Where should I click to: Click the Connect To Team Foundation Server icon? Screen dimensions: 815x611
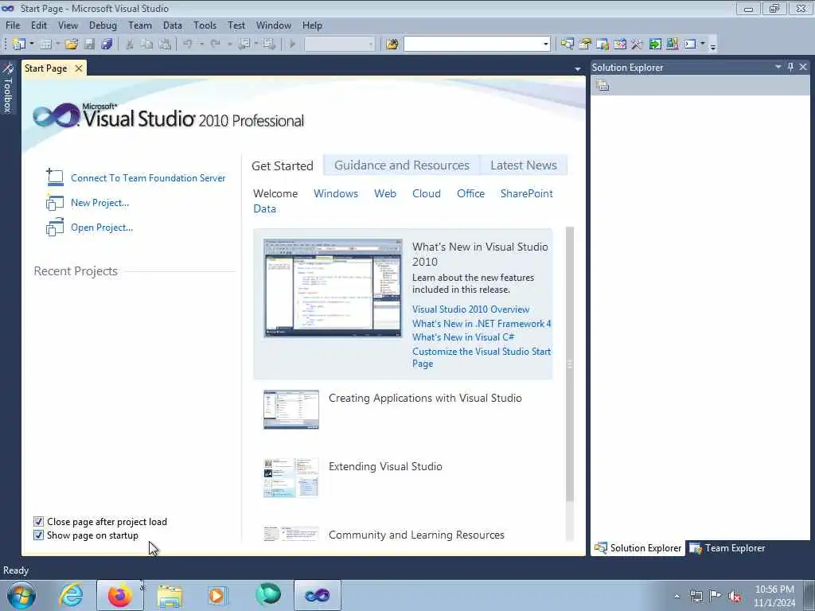click(55, 177)
